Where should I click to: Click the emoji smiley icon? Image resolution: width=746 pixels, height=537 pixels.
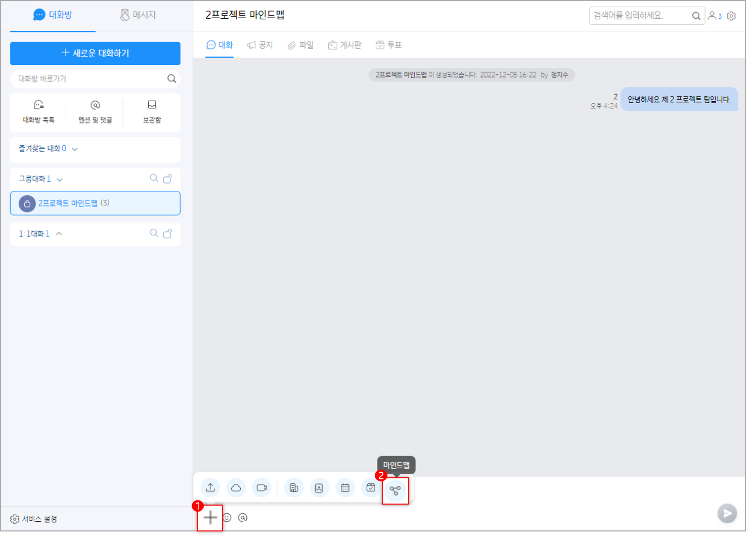pos(227,518)
